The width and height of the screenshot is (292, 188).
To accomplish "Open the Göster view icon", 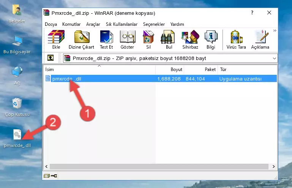I will point(127,39).
